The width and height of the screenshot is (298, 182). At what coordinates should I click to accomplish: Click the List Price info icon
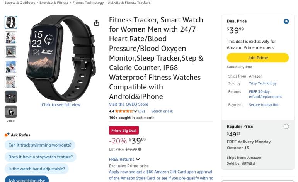[x=140, y=149]
